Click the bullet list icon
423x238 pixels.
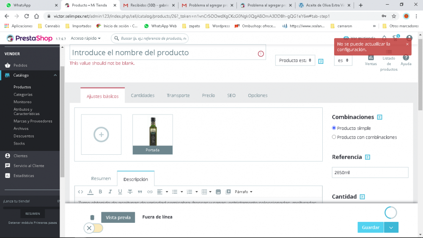[x=175, y=191]
